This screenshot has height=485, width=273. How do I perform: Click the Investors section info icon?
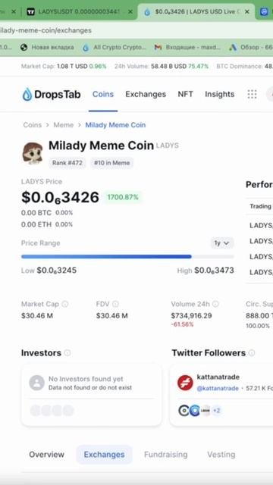pos(67,353)
